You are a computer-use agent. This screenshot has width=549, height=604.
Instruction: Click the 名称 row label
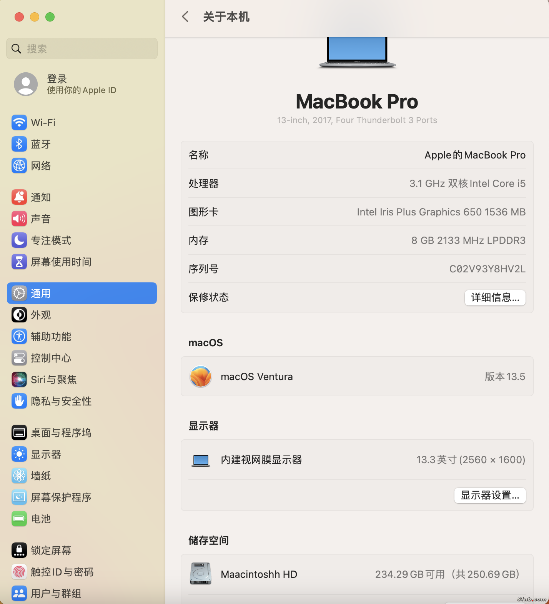(x=199, y=155)
